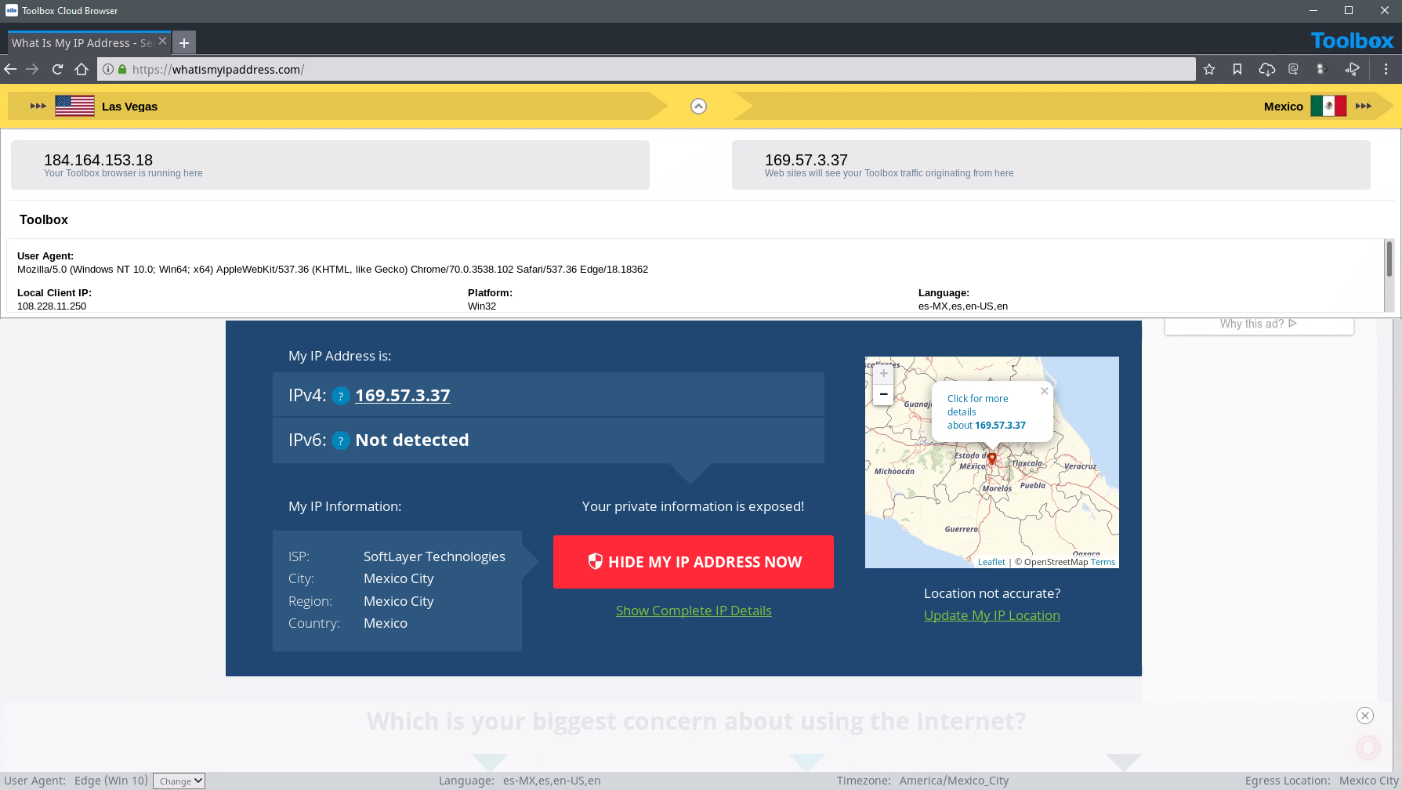Open the IPv4 169.57.3.37 link

[x=403, y=395]
